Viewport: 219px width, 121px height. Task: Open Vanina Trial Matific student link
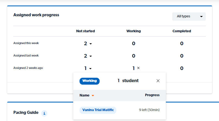click(x=98, y=110)
